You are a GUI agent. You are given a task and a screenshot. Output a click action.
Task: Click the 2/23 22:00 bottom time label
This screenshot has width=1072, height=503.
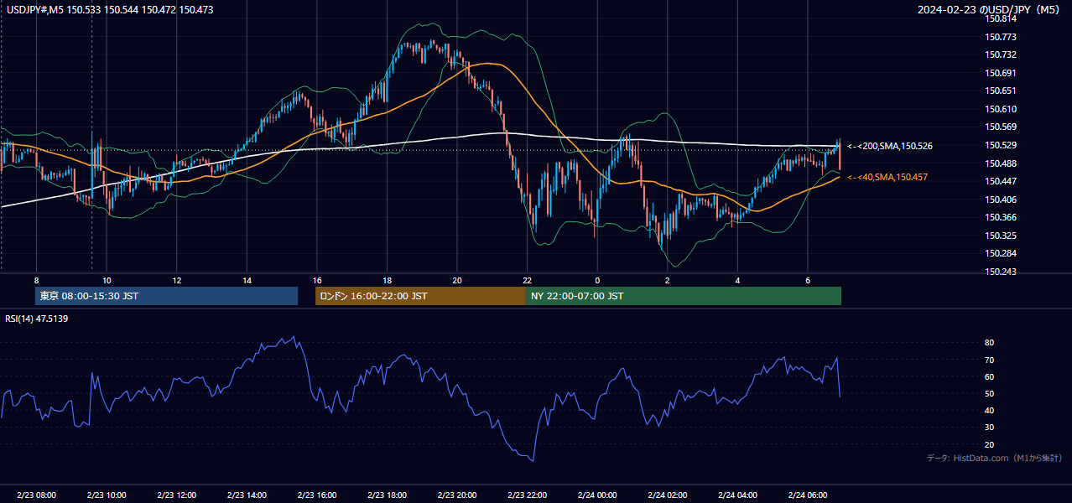527,495
